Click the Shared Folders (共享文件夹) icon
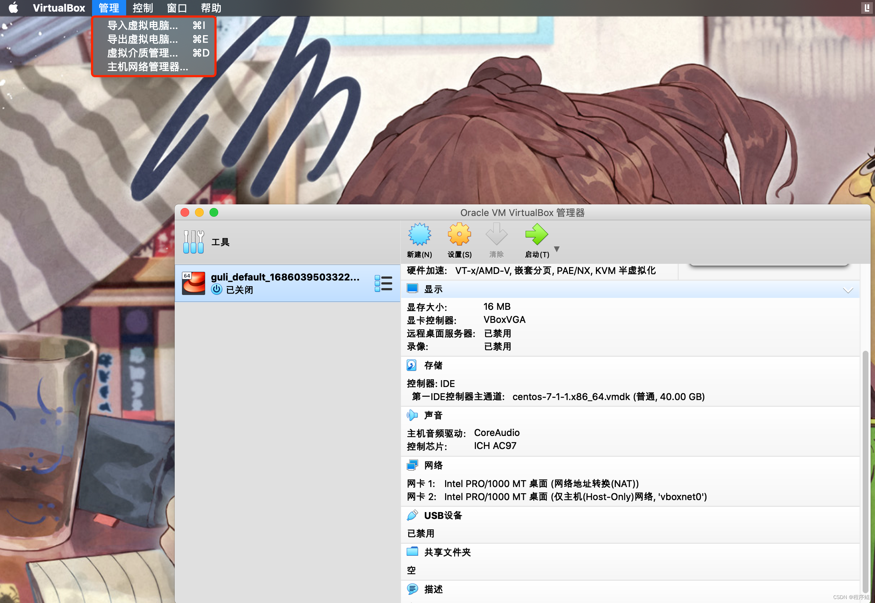 412,552
